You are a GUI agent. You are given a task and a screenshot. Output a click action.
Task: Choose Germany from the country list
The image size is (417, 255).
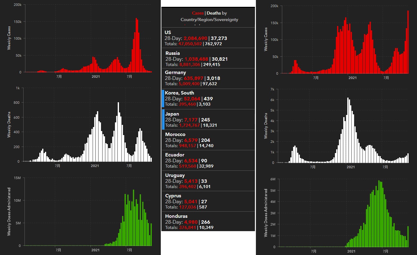(208, 78)
